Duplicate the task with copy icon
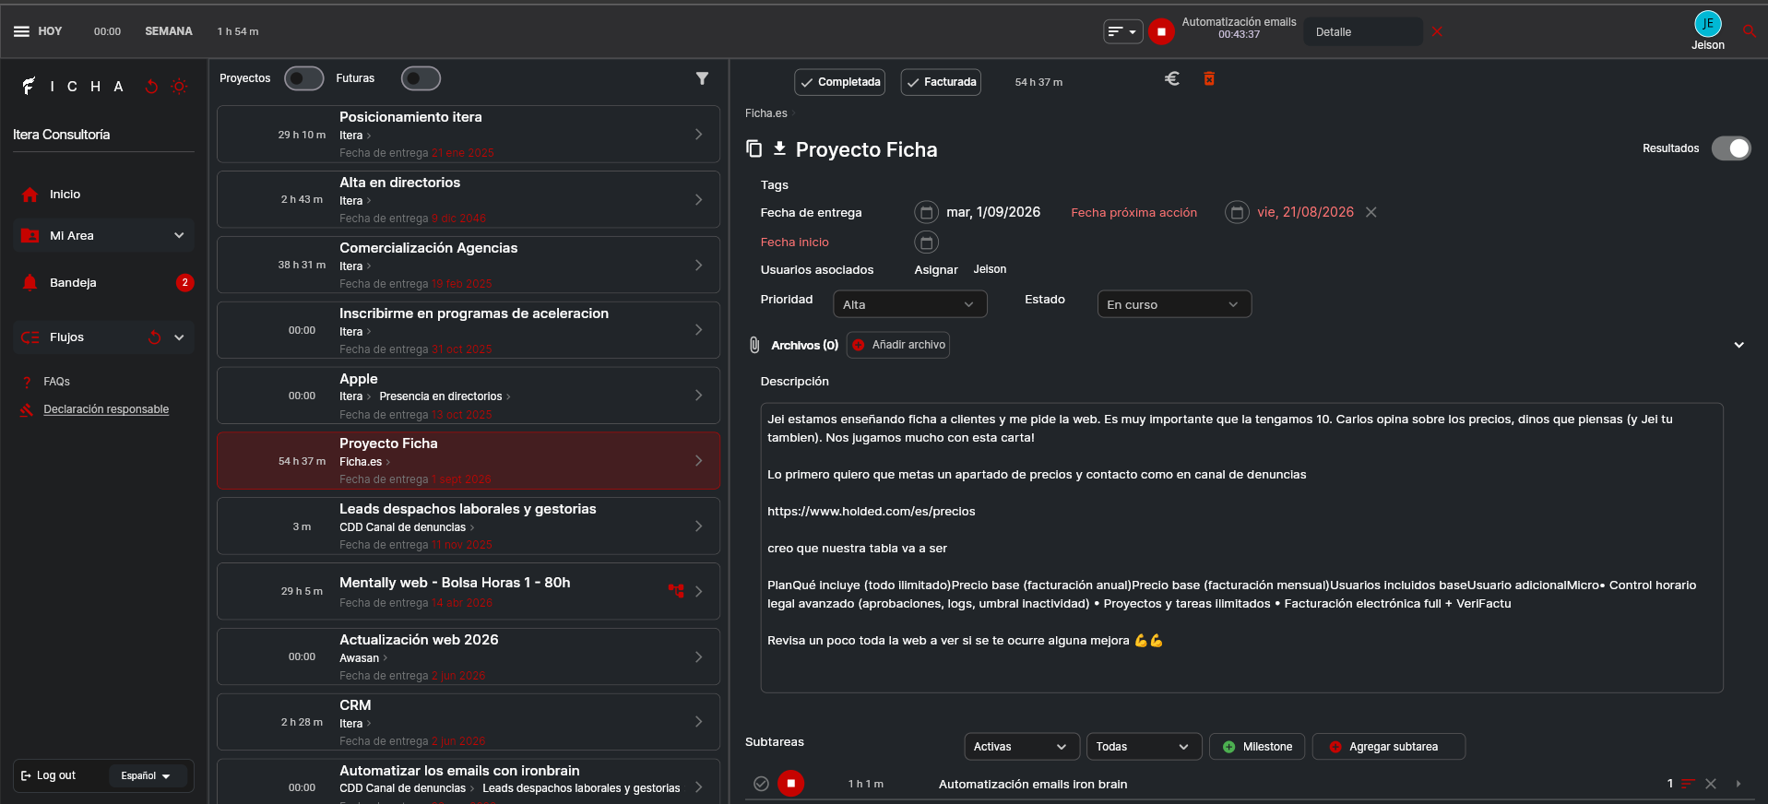Image resolution: width=1768 pixels, height=804 pixels. 753,148
